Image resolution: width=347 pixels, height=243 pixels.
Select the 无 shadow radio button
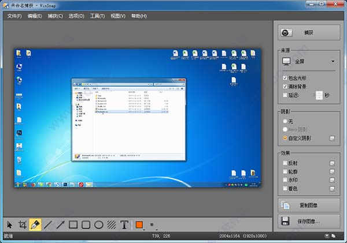(x=285, y=121)
